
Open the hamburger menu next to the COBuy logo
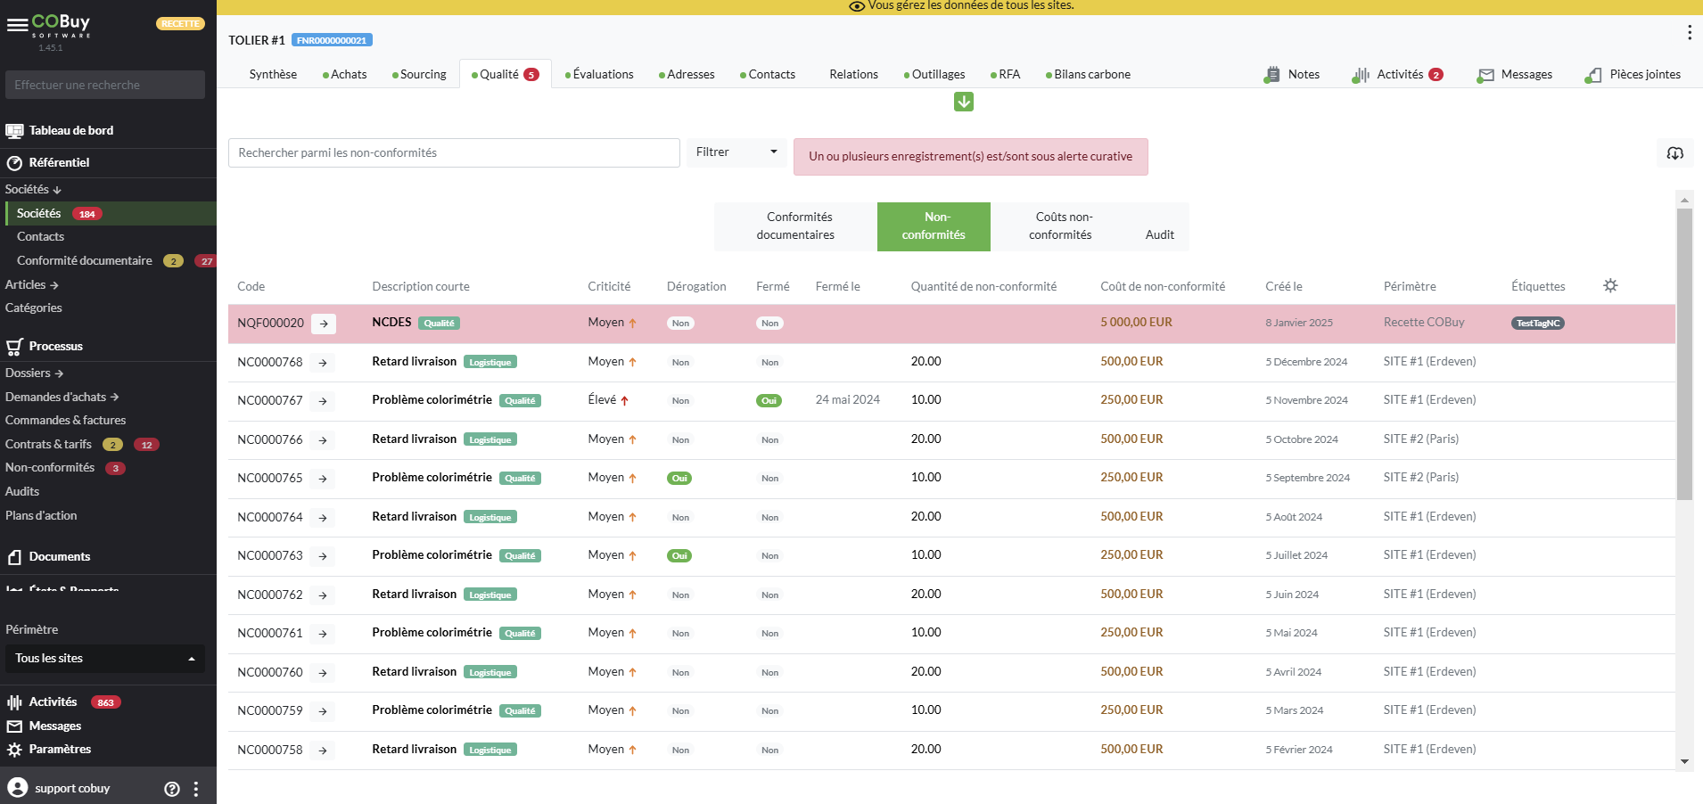(16, 25)
